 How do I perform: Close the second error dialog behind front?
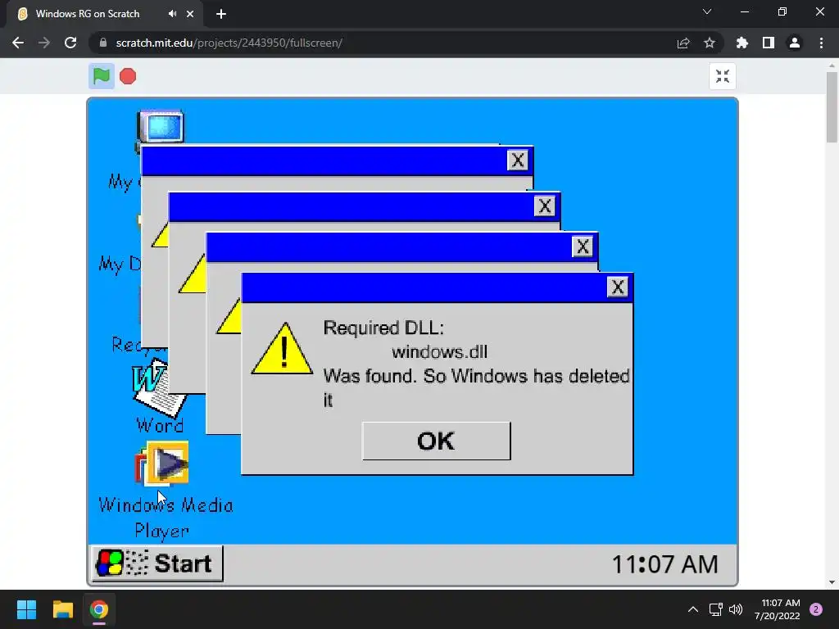[583, 247]
